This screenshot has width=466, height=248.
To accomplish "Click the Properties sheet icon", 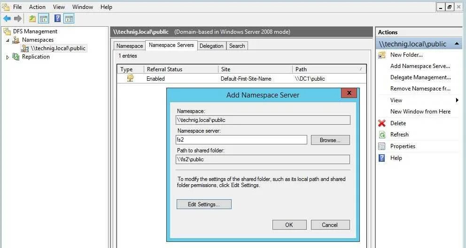I will [382, 146].
